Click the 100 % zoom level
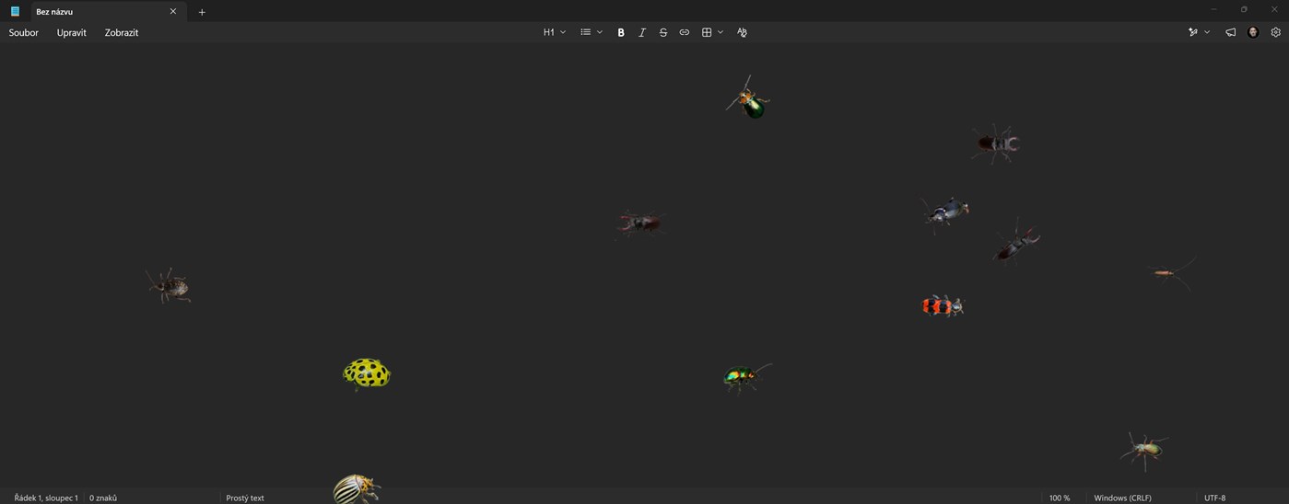The image size is (1289, 504). [x=1060, y=498]
